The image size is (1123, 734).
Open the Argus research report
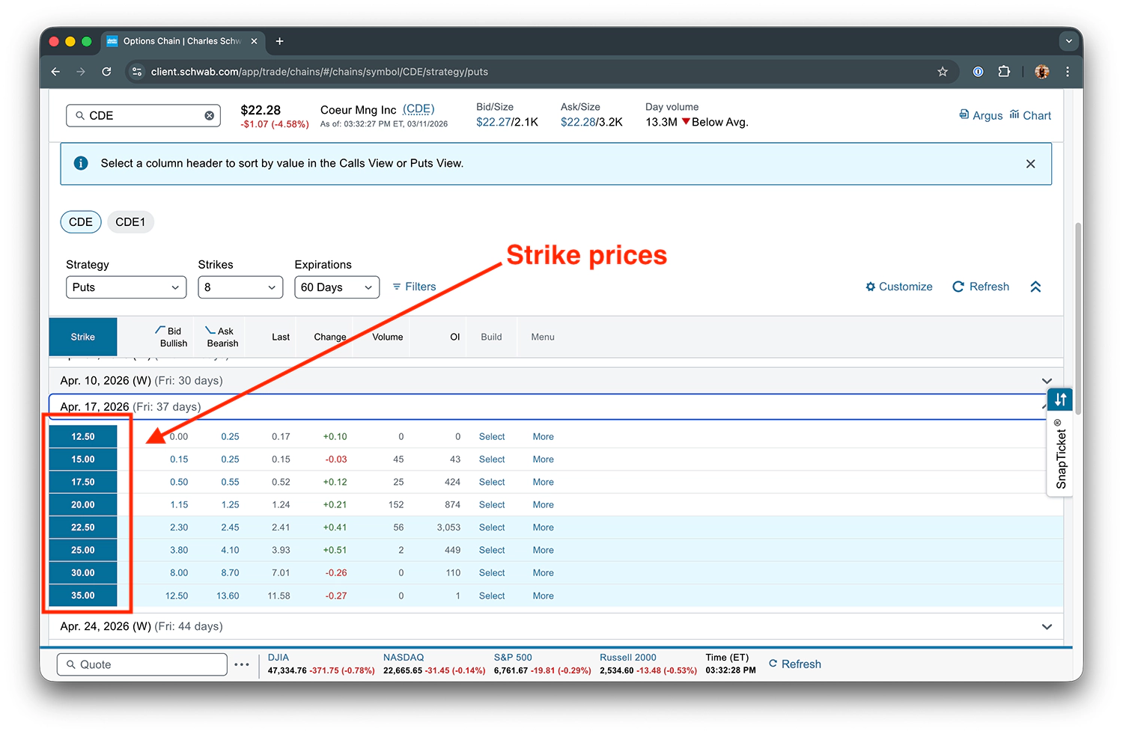click(x=981, y=115)
